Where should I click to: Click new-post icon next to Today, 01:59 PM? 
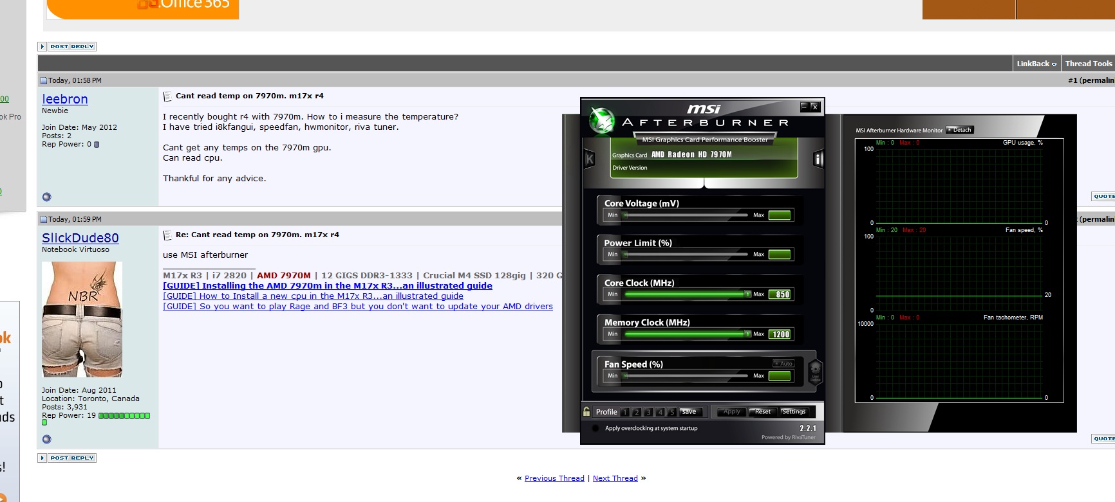click(x=44, y=220)
